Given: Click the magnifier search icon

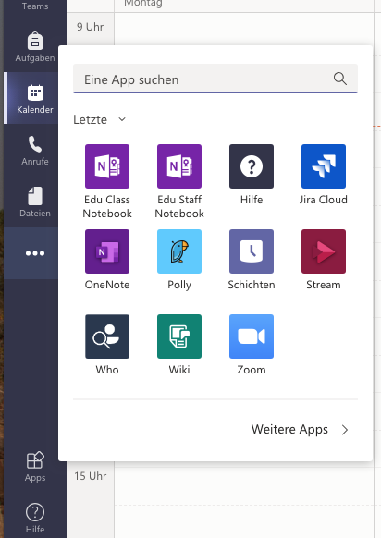Looking at the screenshot, I should pos(339,79).
